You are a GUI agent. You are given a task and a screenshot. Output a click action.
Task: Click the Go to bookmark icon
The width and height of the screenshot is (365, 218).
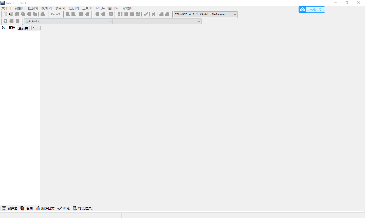pos(17,21)
